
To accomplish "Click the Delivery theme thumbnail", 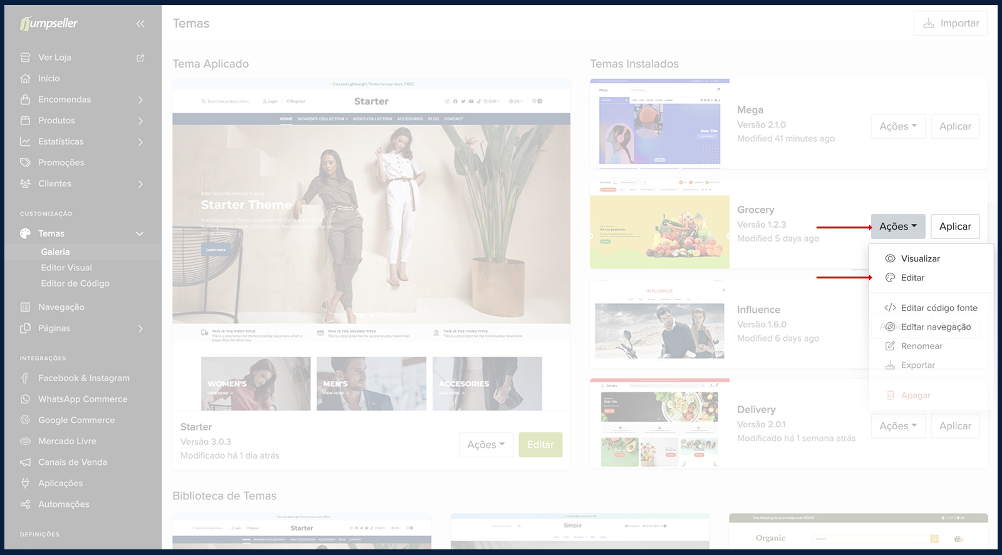I will (659, 424).
